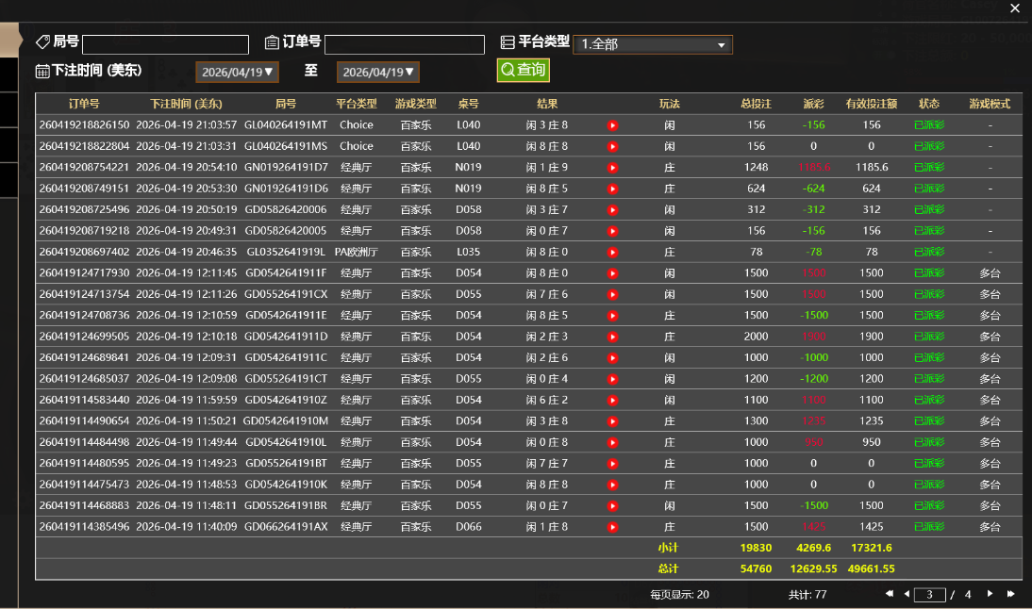
Task: Open the 平台类型 dropdown
Action: pos(652,44)
